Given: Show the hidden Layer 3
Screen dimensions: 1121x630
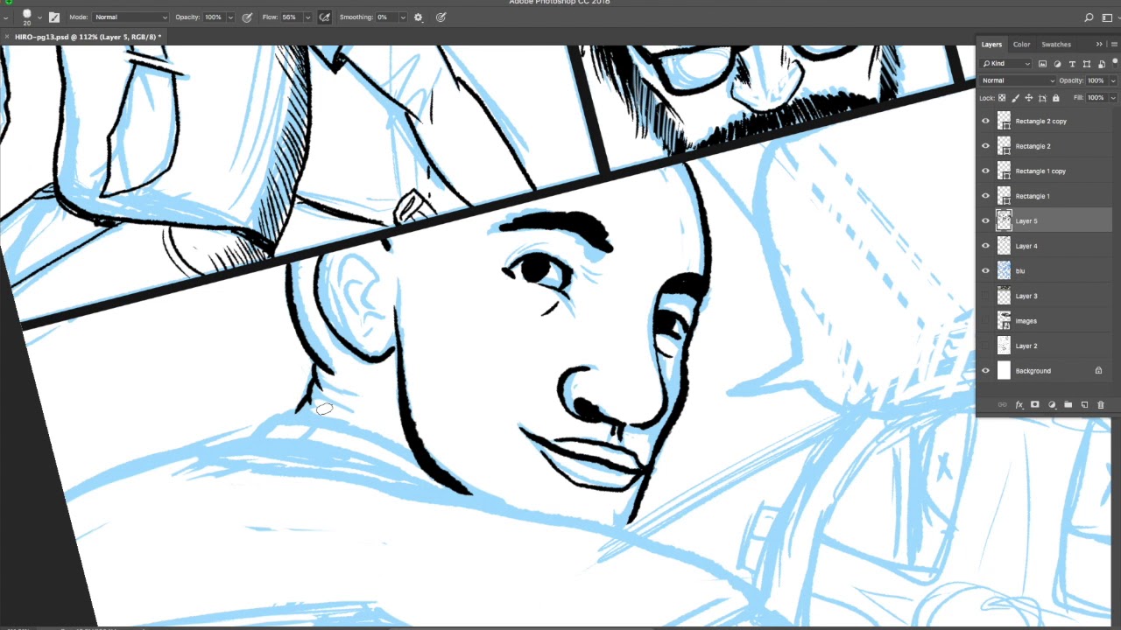Looking at the screenshot, I should [985, 296].
